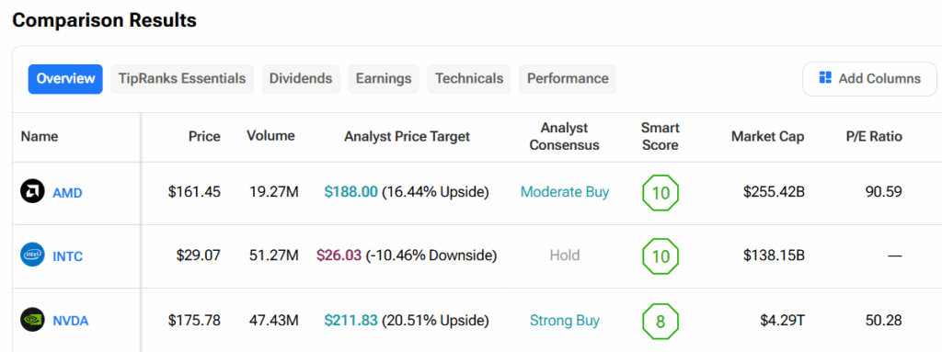Click the NVIDIA company logo icon

[x=32, y=320]
